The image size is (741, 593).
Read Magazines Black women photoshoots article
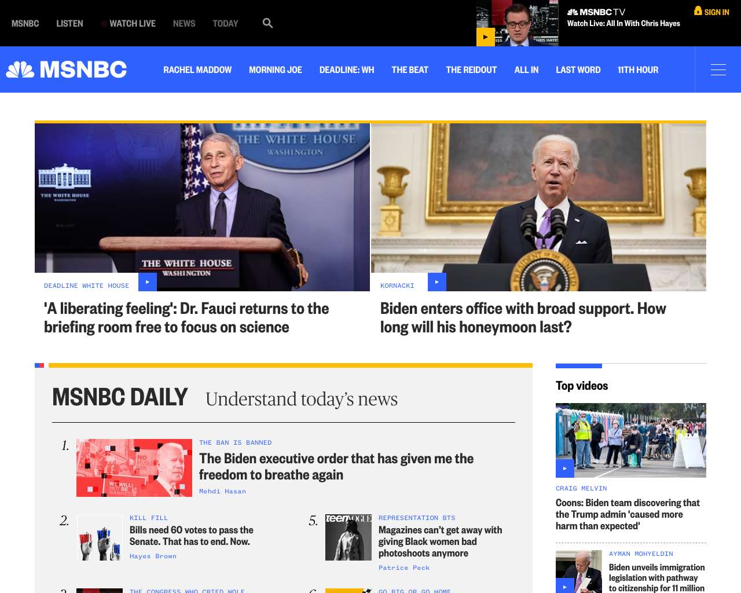441,541
